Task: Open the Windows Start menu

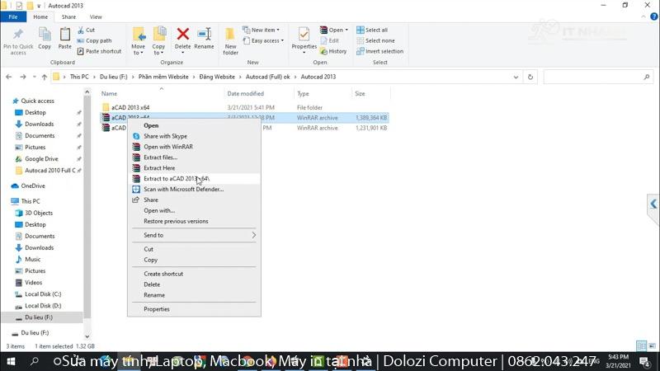Action: coord(11,361)
